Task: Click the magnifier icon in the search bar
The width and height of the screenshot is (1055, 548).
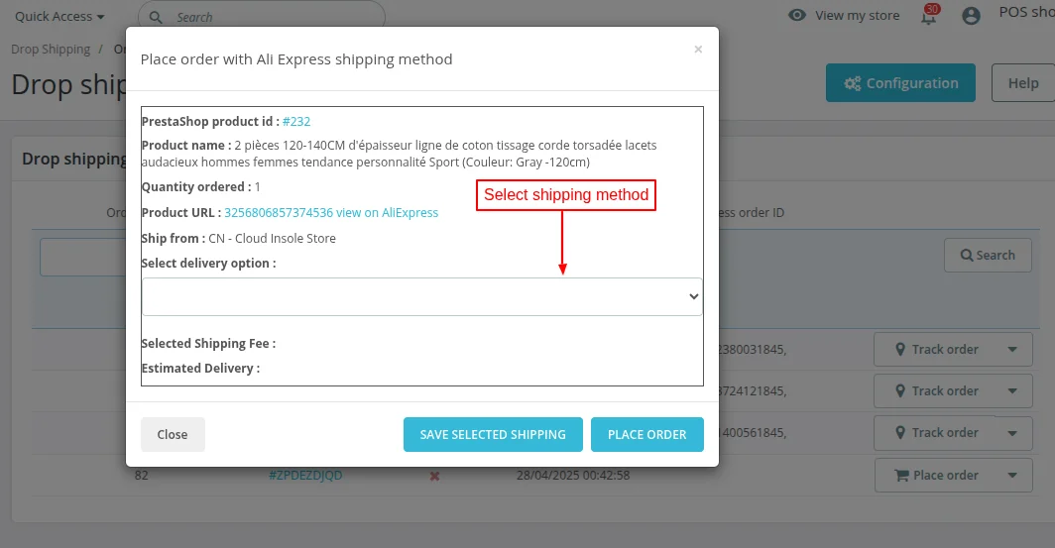Action: coord(158,17)
